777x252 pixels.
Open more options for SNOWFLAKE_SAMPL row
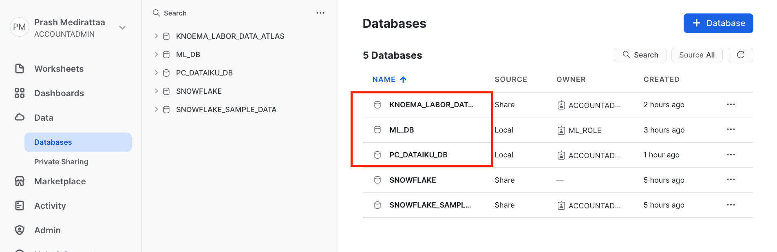click(731, 205)
